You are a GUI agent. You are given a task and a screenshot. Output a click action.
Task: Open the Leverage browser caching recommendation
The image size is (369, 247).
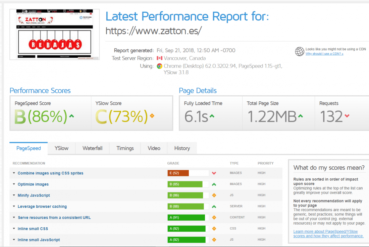coord(42,207)
